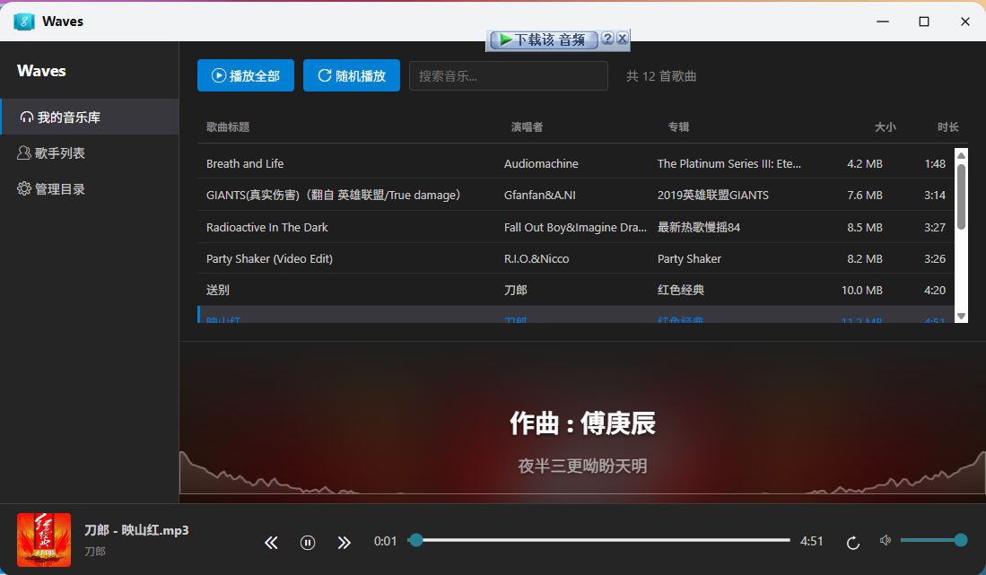The image size is (986, 575).
Task: Open 管理目录 in sidebar
Action: [90, 188]
